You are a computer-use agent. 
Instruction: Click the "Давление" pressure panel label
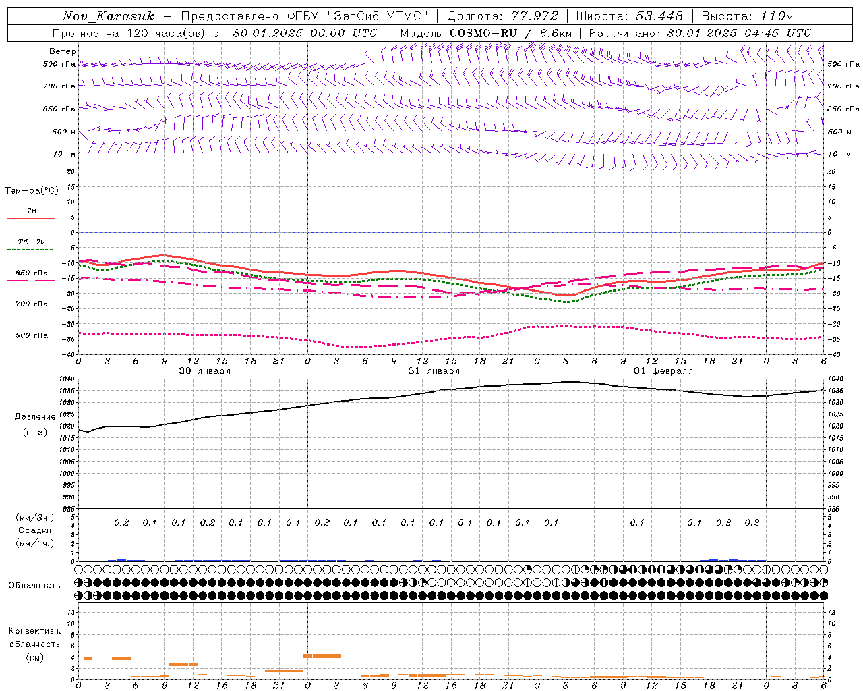tap(35, 417)
